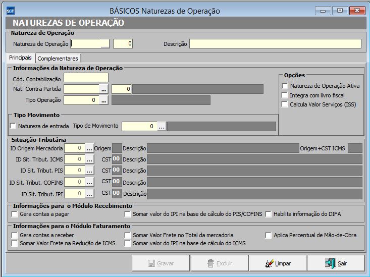The width and height of the screenshot is (370, 277).
Task: Open the Tipo de Movimento lookup button
Action: point(162,126)
